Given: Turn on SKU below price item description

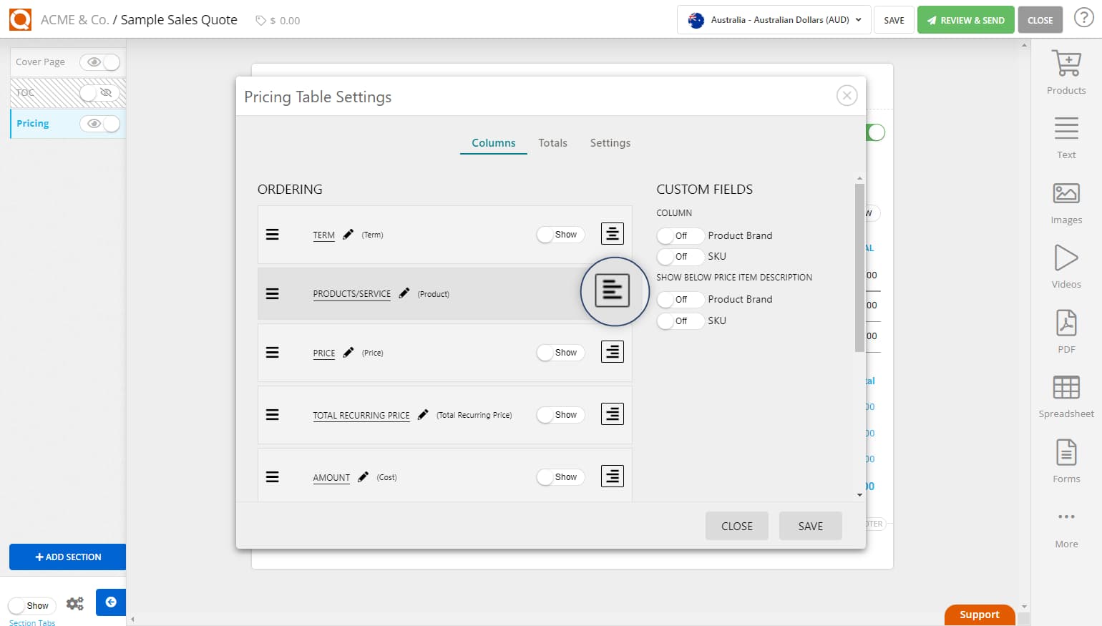Looking at the screenshot, I should coord(679,321).
